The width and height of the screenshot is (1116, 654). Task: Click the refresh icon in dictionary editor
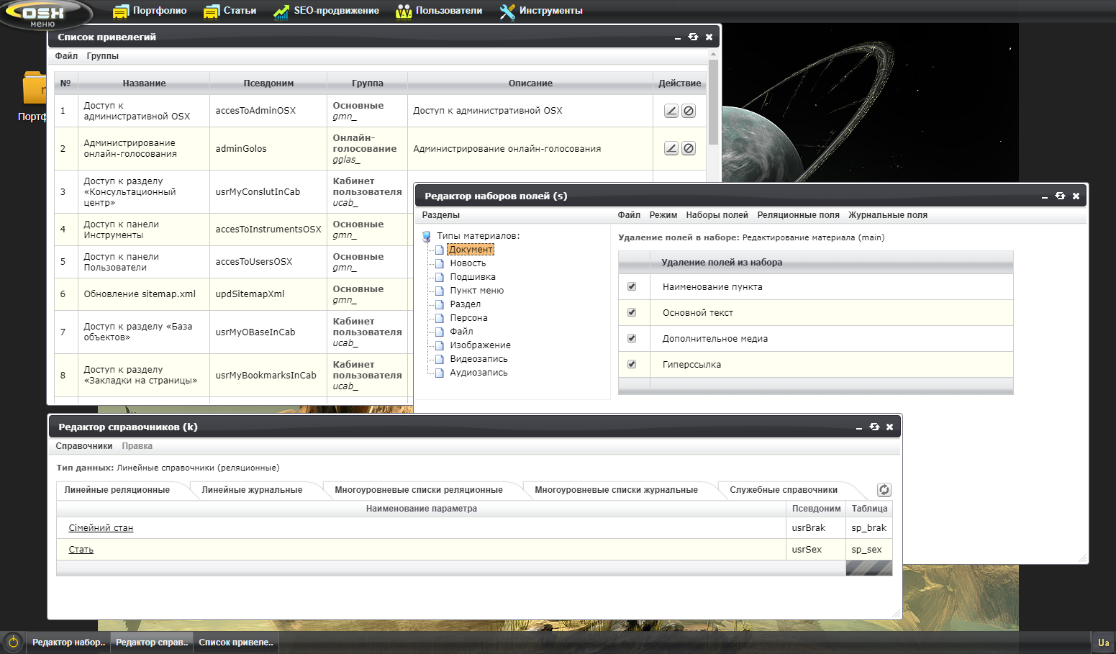click(x=884, y=490)
